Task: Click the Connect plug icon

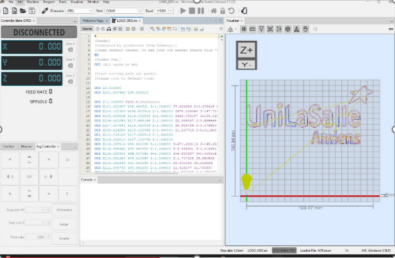Action: 45,11
